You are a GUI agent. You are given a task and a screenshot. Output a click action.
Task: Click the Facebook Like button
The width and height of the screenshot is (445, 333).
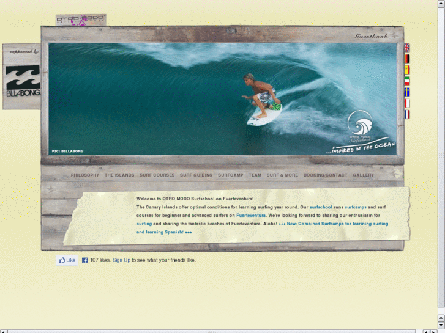(x=67, y=260)
